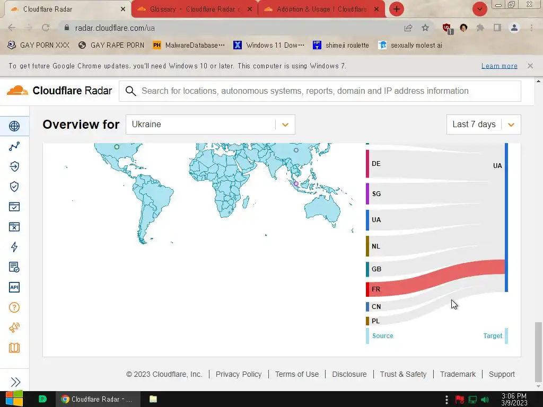Open the Trust & Safety footer link
Image resolution: width=543 pixels, height=407 pixels.
(x=403, y=374)
